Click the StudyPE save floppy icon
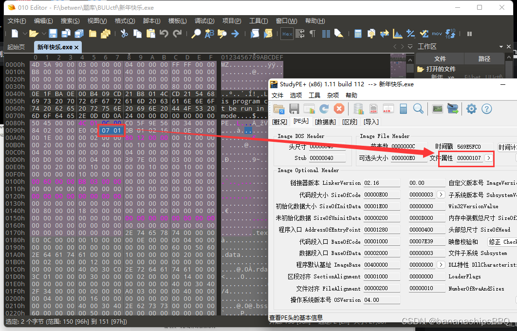Viewport: 517px width, 331px height. pos(294,109)
